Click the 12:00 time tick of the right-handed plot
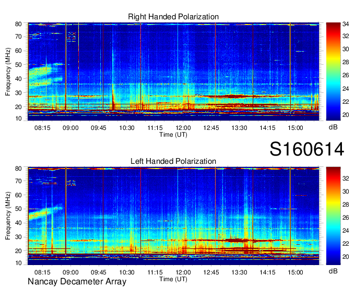 point(183,128)
